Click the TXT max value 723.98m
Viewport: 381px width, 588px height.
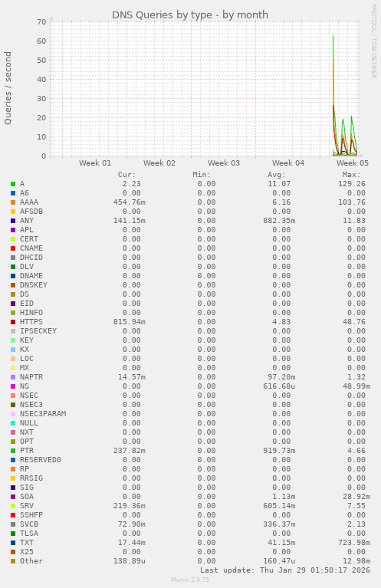pos(354,543)
